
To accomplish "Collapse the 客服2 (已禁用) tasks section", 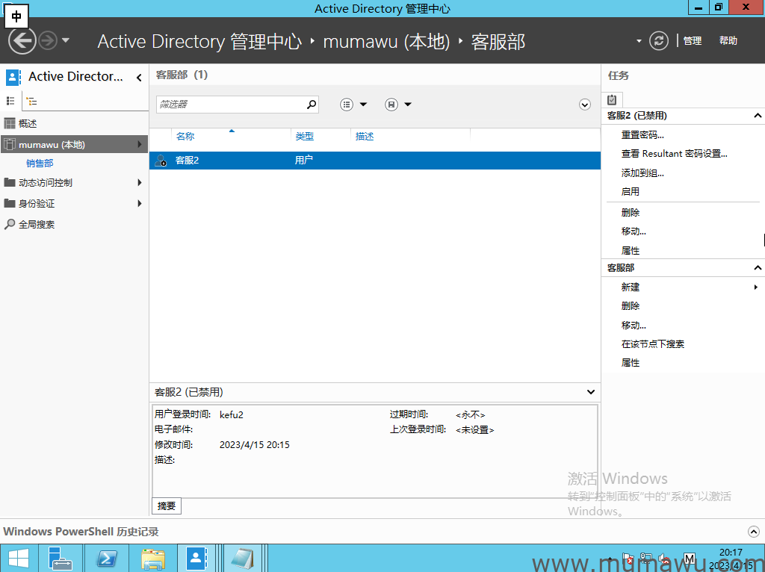I will pyautogui.click(x=757, y=116).
